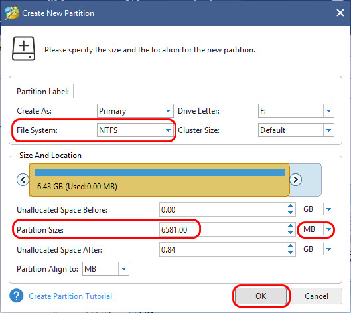Click the partition wizard icon in the title bar

click(11, 13)
